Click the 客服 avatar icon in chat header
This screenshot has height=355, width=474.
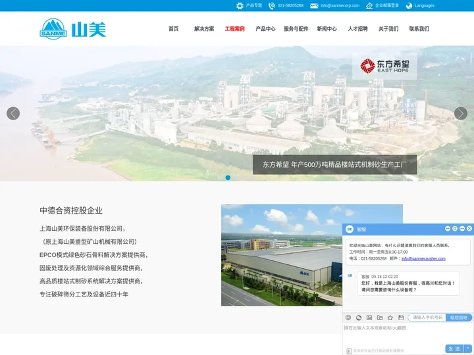coord(350,229)
